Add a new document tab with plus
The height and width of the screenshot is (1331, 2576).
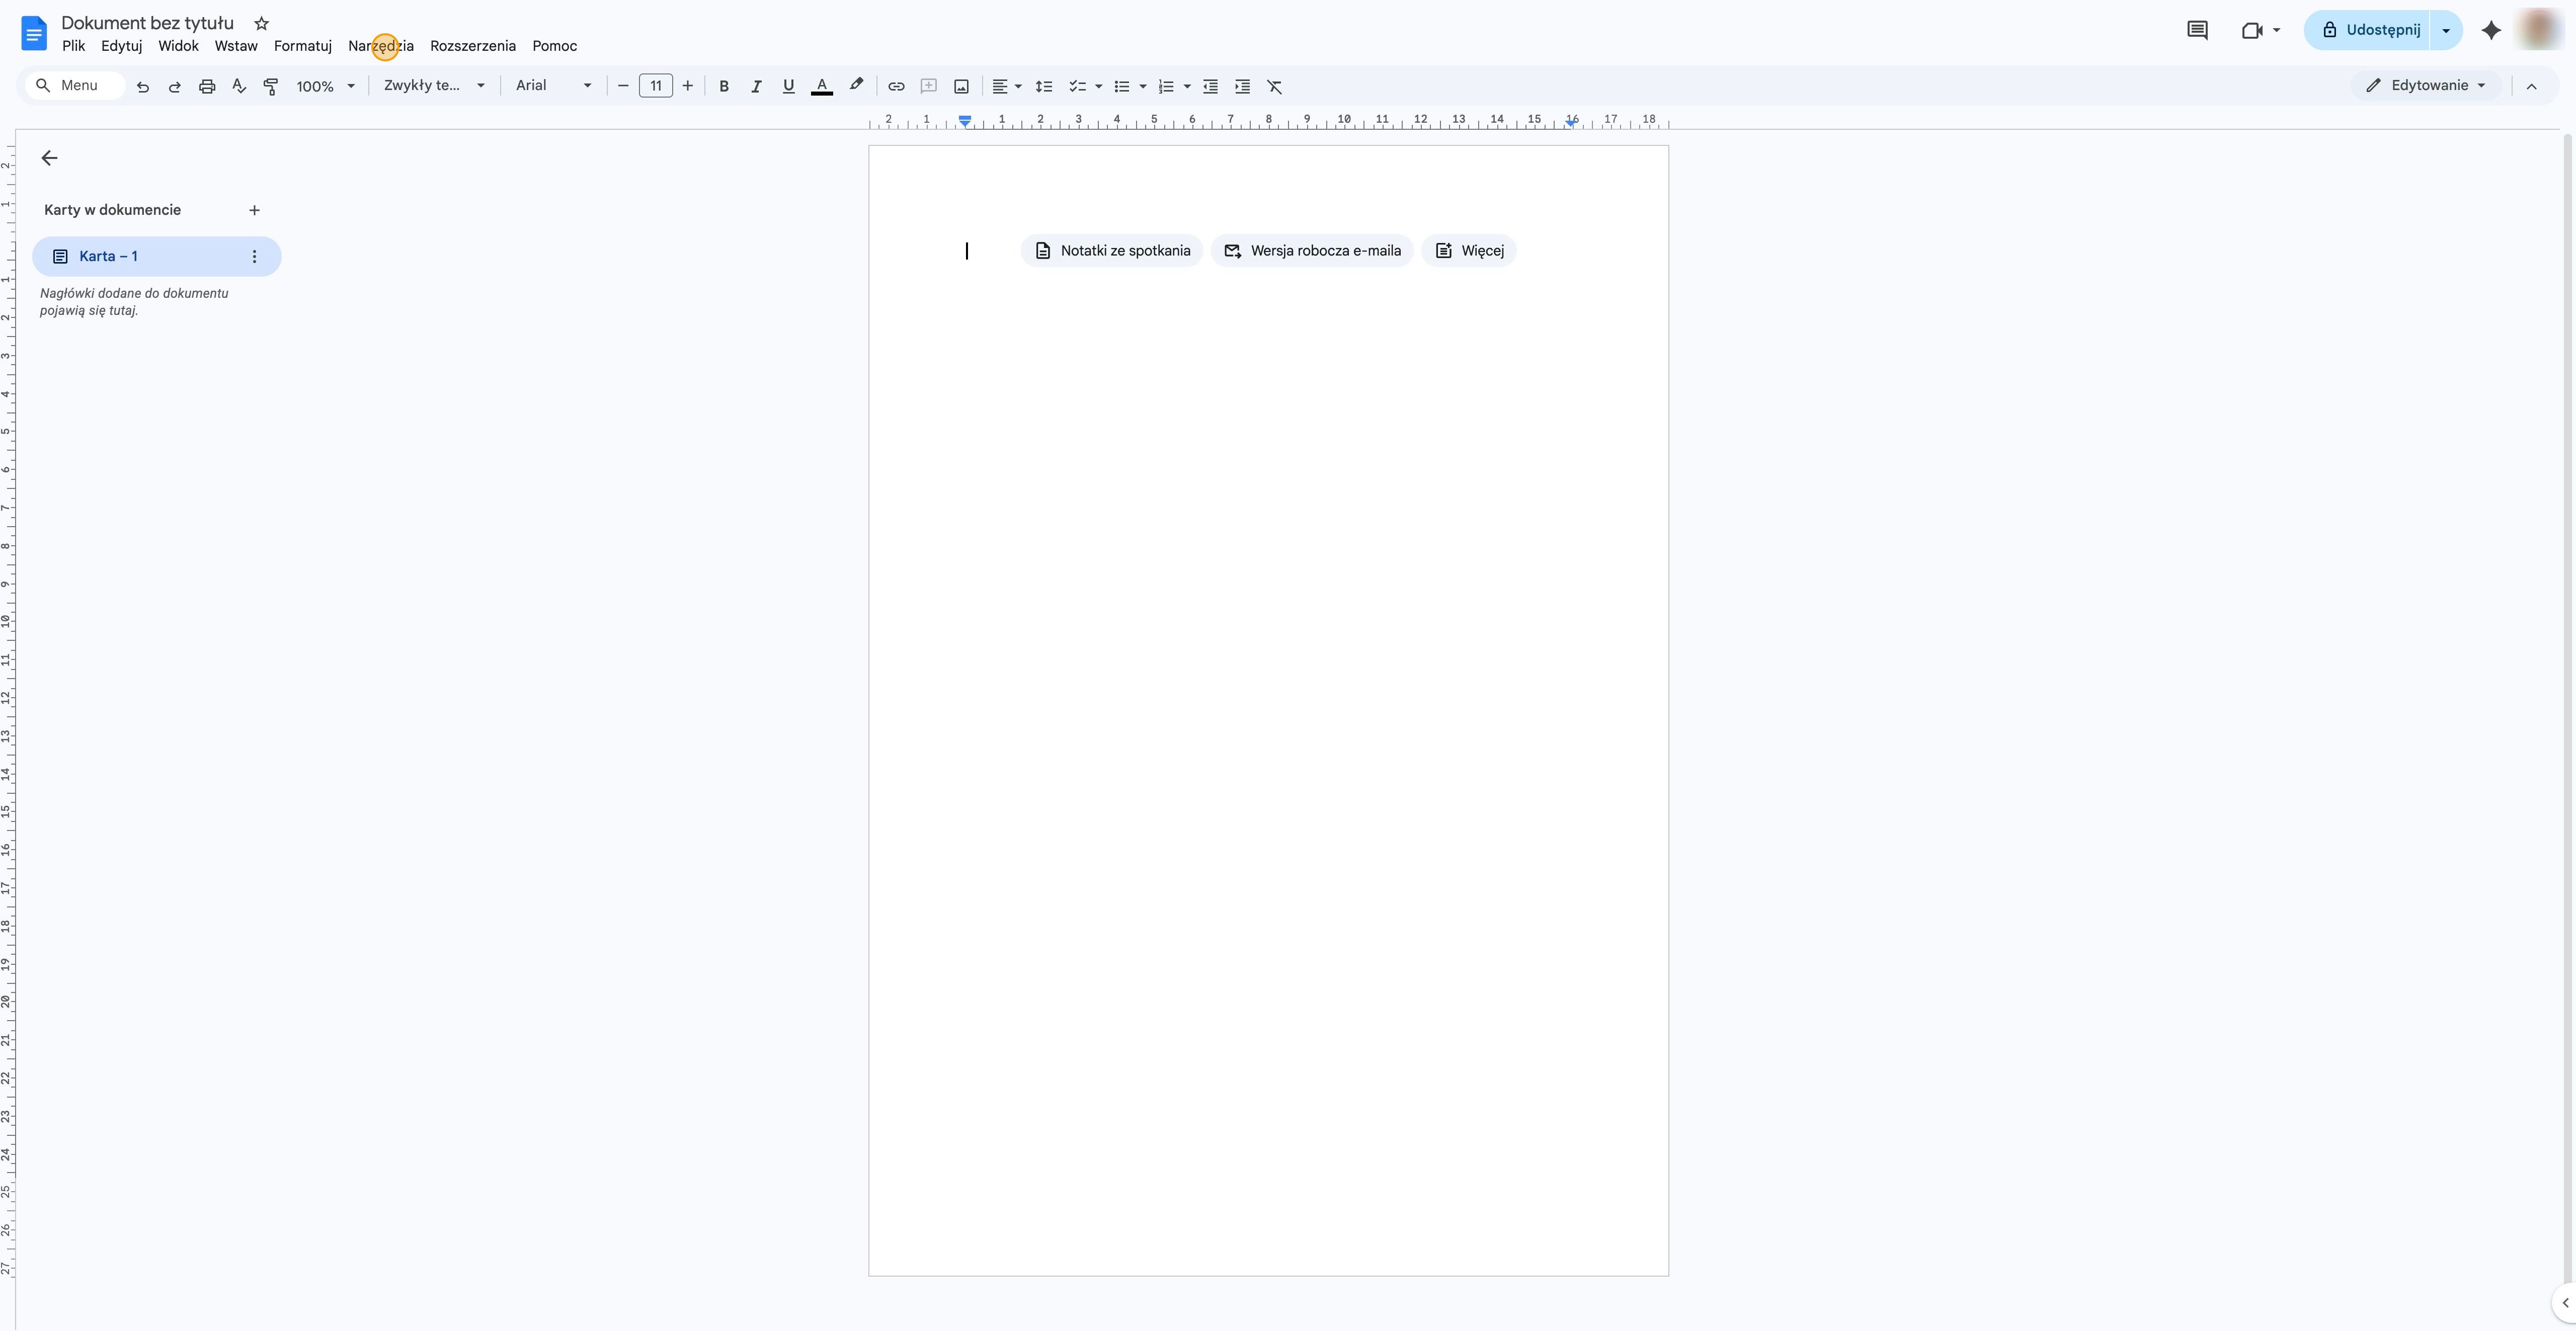click(x=254, y=210)
